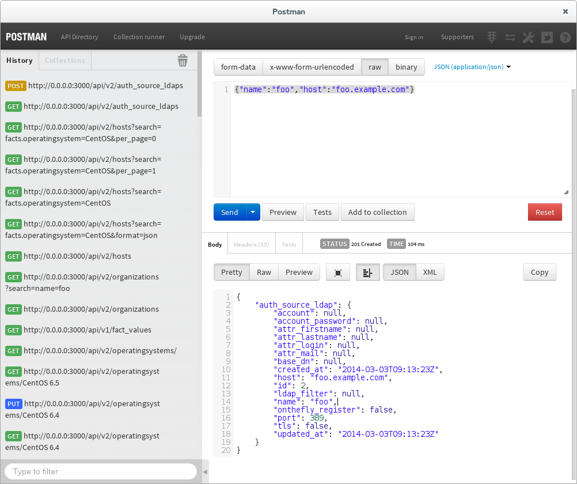Open the response Body tab

point(215,244)
